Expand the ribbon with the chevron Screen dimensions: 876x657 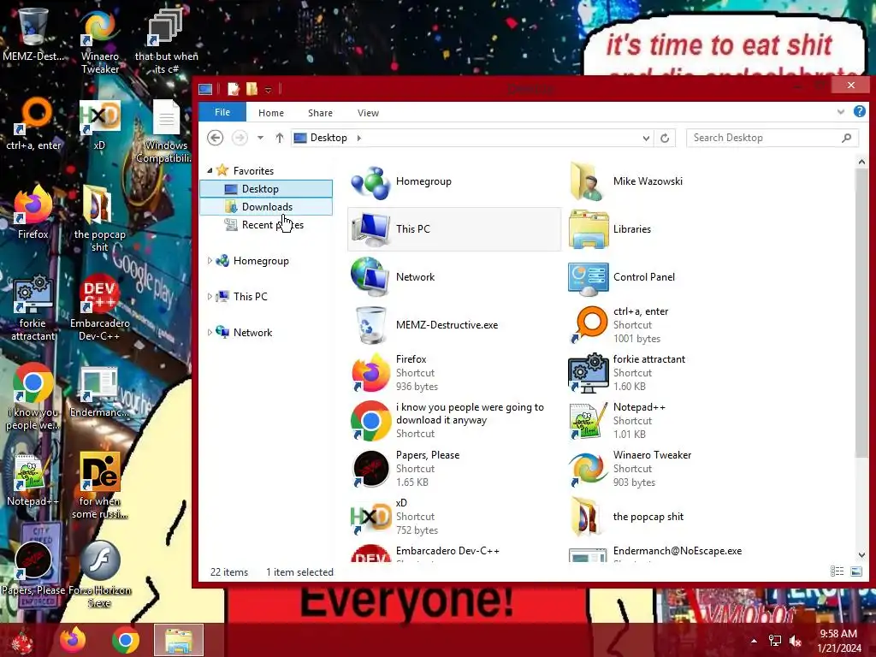[x=841, y=112]
